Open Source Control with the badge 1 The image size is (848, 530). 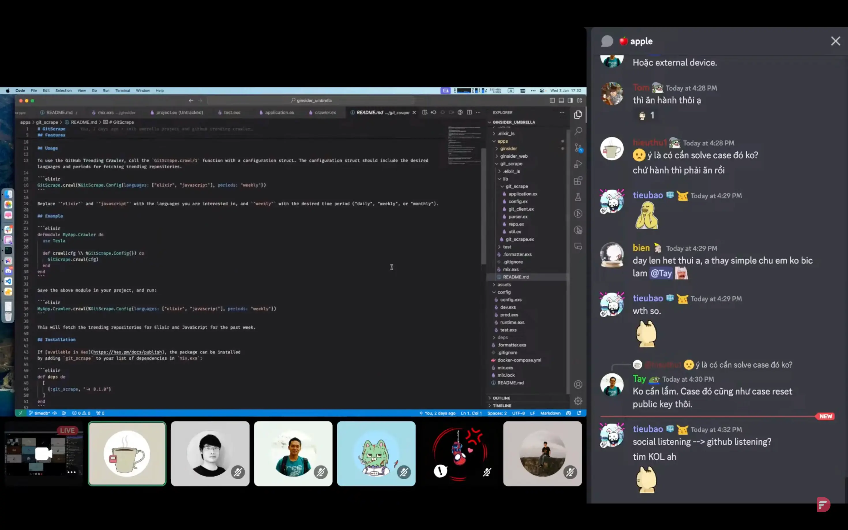pos(578,148)
